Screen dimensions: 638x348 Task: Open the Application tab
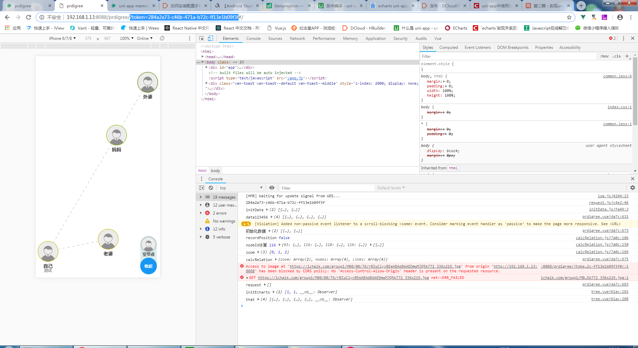(x=376, y=39)
